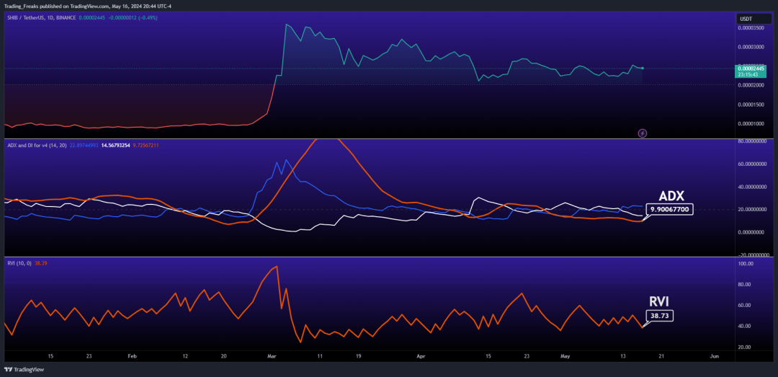The image size is (778, 377).
Task: Click the Jun label on the time axis
Action: pyautogui.click(x=715, y=356)
